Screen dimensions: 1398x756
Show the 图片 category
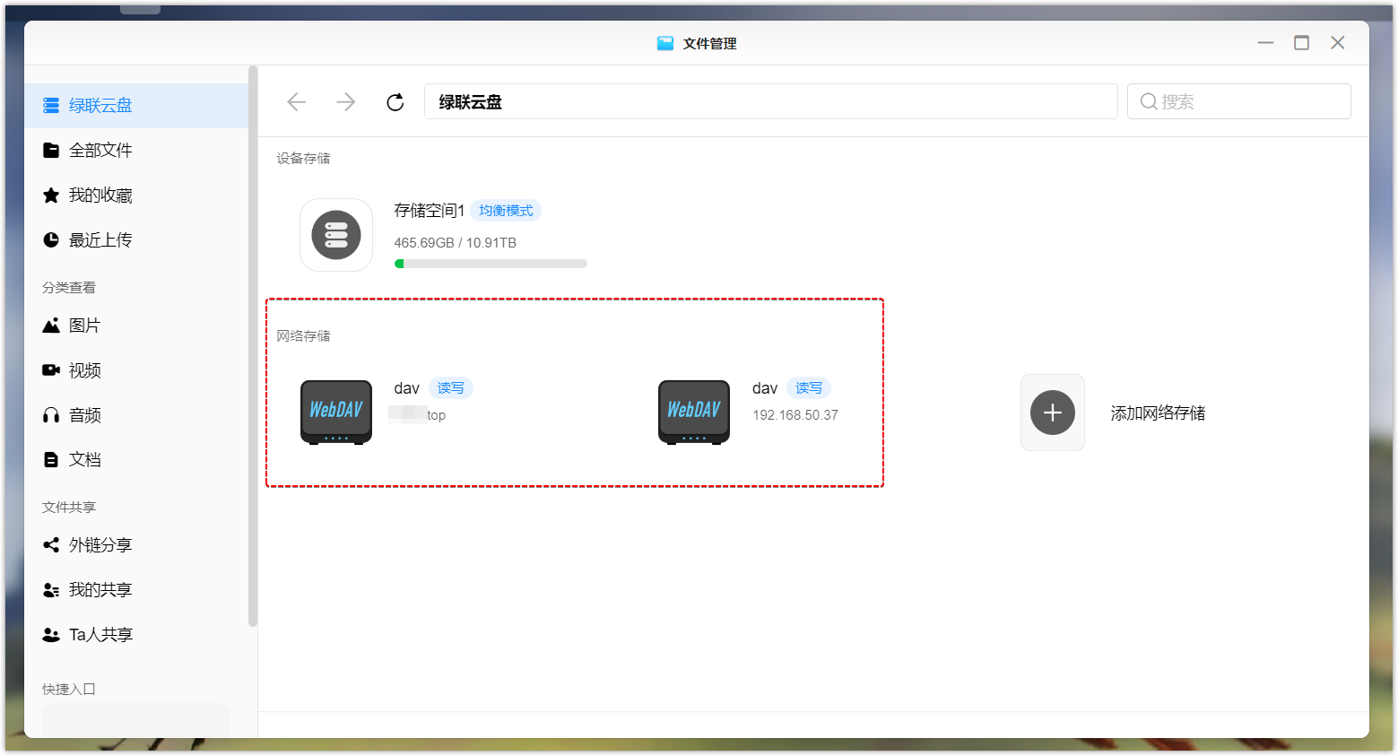[136, 325]
